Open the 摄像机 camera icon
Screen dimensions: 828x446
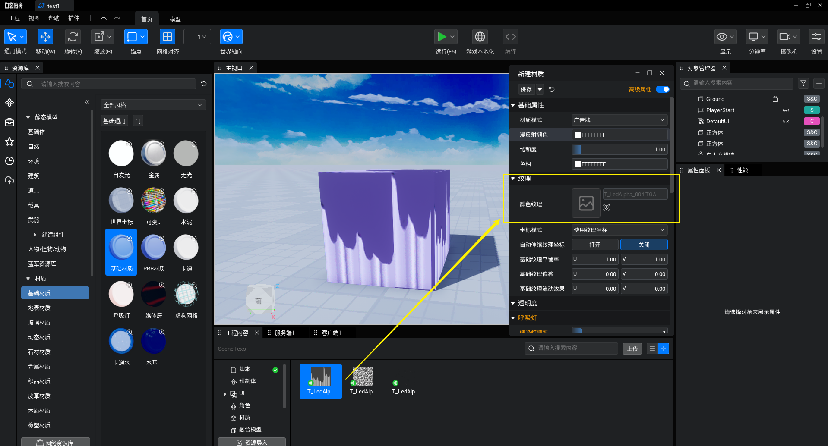tap(788, 37)
